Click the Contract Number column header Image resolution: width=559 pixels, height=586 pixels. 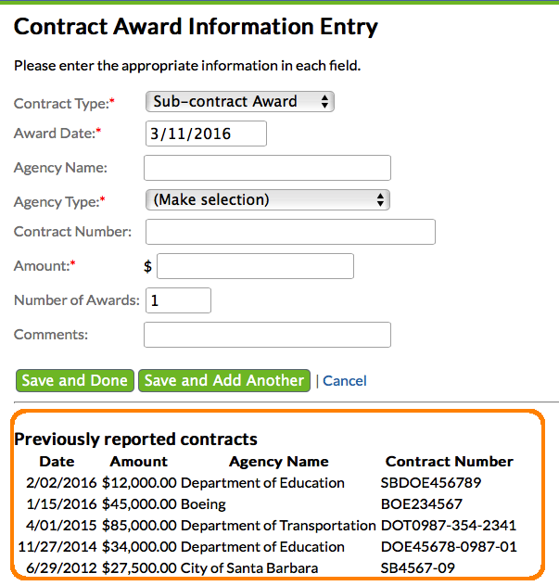(x=450, y=461)
